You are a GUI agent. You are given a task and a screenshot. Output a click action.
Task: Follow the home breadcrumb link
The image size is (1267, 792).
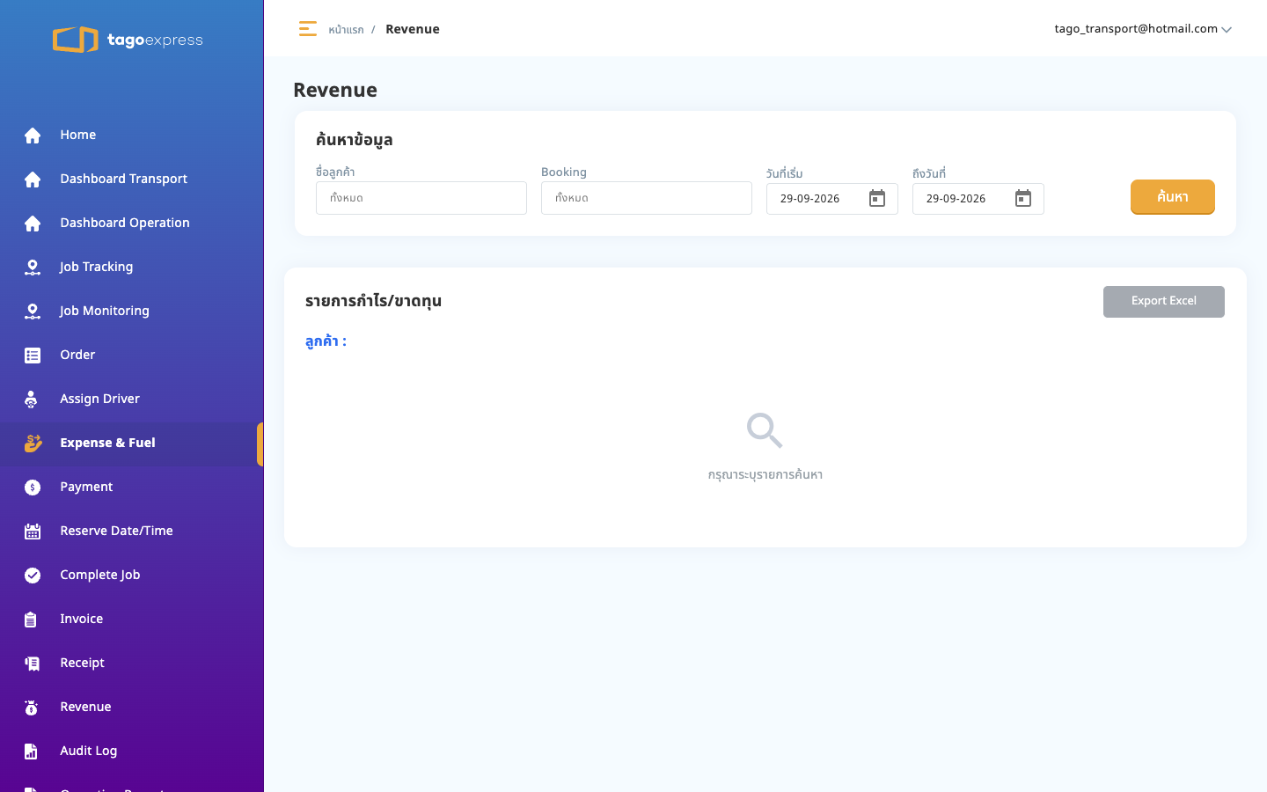click(x=346, y=30)
